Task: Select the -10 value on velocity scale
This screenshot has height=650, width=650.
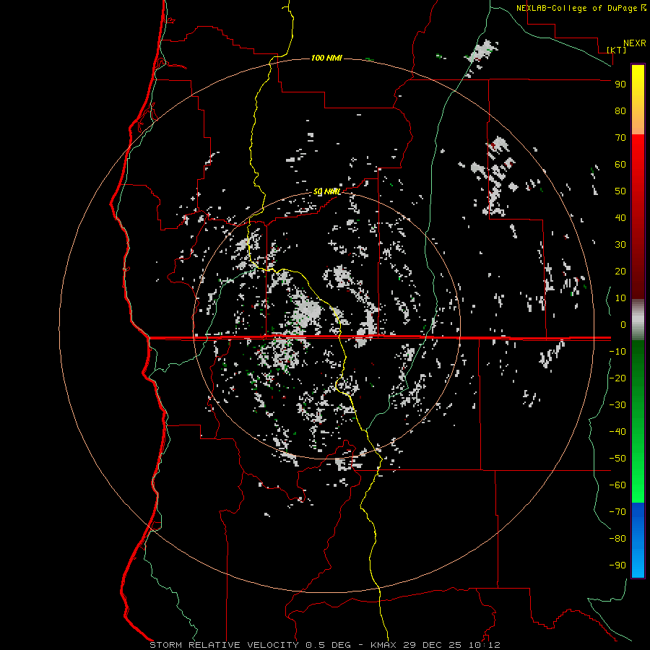Action: tap(617, 352)
